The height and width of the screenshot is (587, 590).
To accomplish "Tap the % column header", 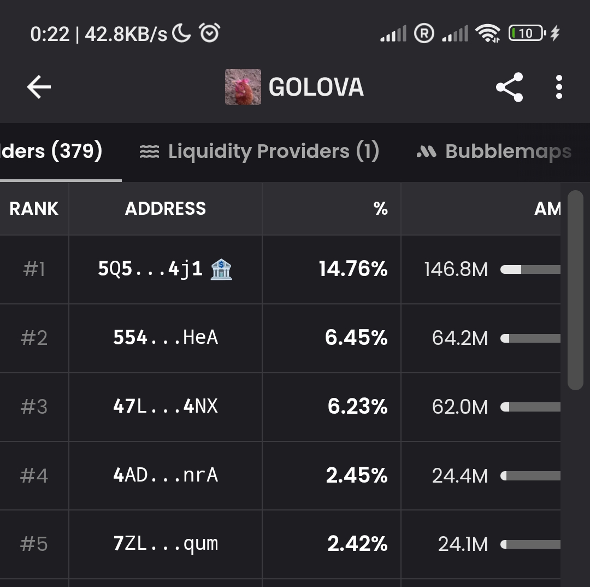I will pyautogui.click(x=381, y=208).
